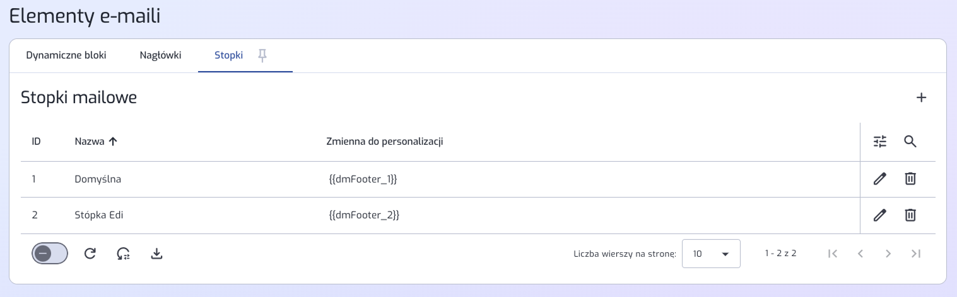Switch to Dynamiczne bloki tab
The height and width of the screenshot is (297, 957).
(x=66, y=55)
